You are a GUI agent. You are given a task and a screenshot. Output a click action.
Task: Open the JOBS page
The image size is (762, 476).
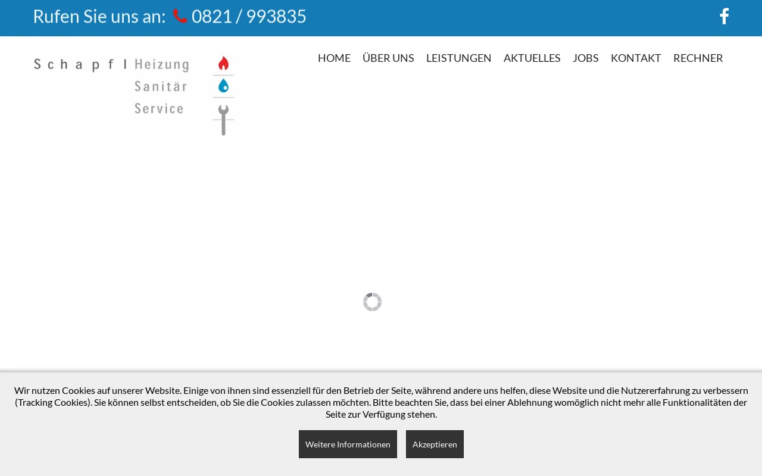tap(586, 58)
